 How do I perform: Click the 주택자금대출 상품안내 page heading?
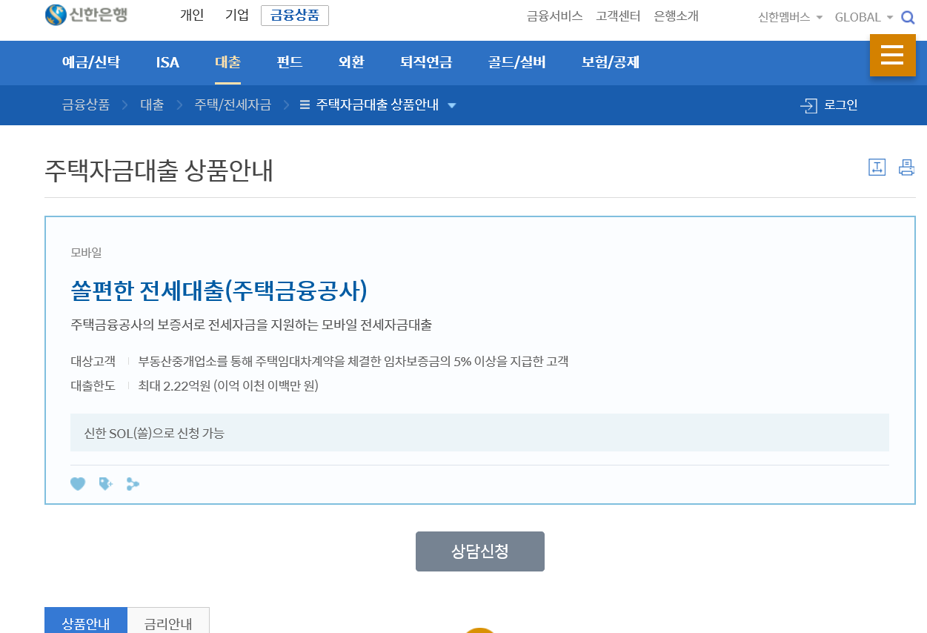pyautogui.click(x=159, y=170)
